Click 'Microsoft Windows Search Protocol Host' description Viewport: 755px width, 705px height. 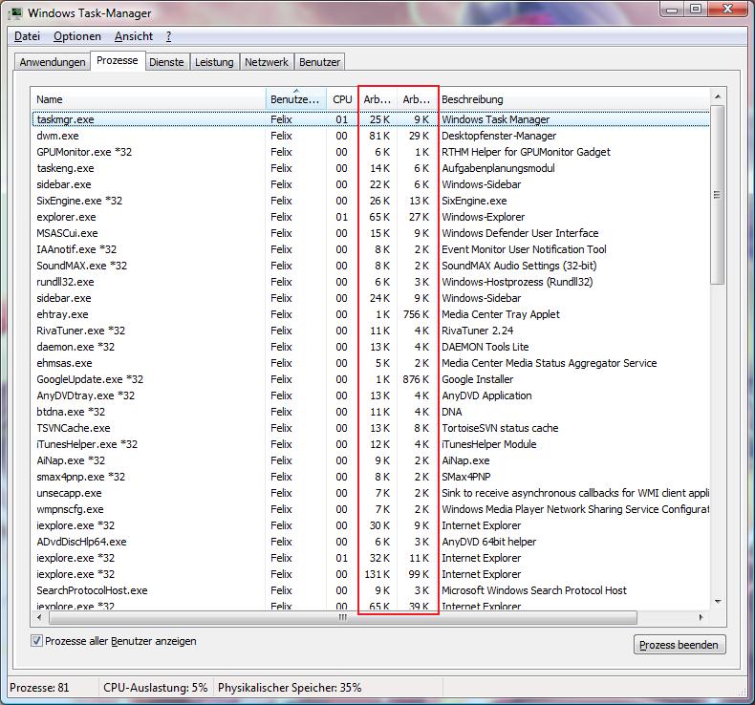click(534, 590)
